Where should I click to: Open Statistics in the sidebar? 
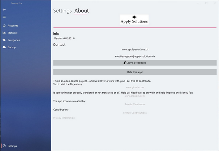tap(25, 33)
